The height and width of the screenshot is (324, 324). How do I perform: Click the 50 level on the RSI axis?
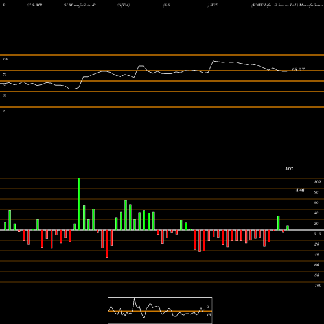point(5,85)
